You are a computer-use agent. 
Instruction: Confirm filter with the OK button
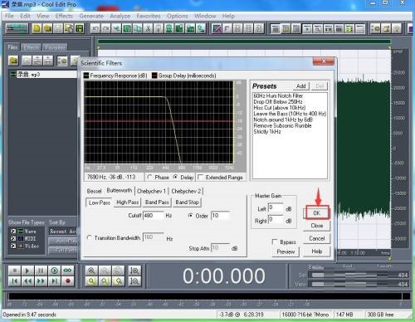tap(316, 212)
